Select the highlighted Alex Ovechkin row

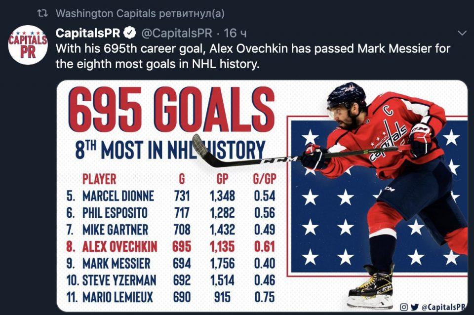click(x=171, y=246)
